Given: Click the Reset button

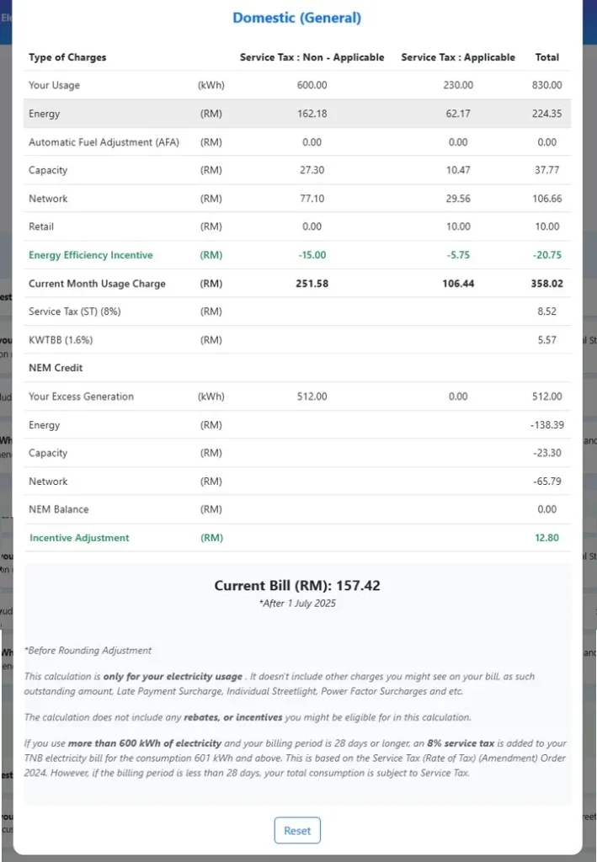Looking at the screenshot, I should [297, 830].
